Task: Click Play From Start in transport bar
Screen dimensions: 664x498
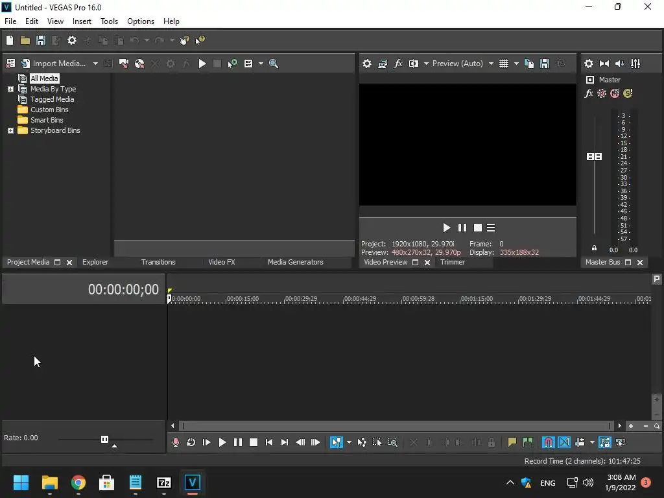Action: [207, 442]
